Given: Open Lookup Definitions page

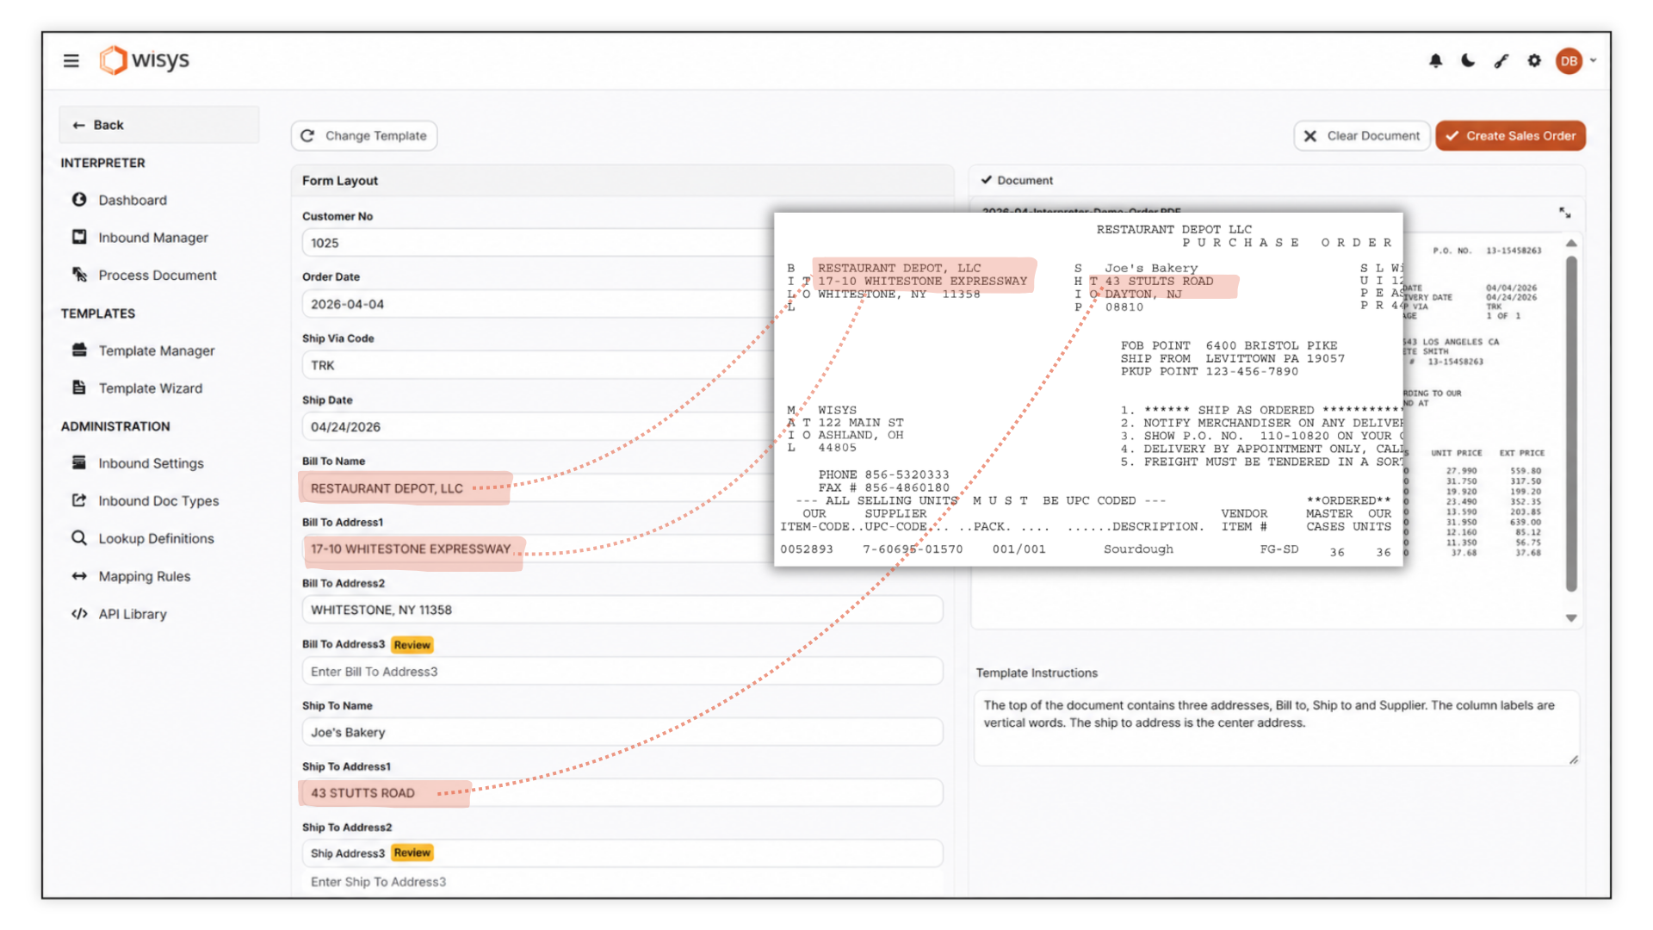Looking at the screenshot, I should tap(156, 539).
